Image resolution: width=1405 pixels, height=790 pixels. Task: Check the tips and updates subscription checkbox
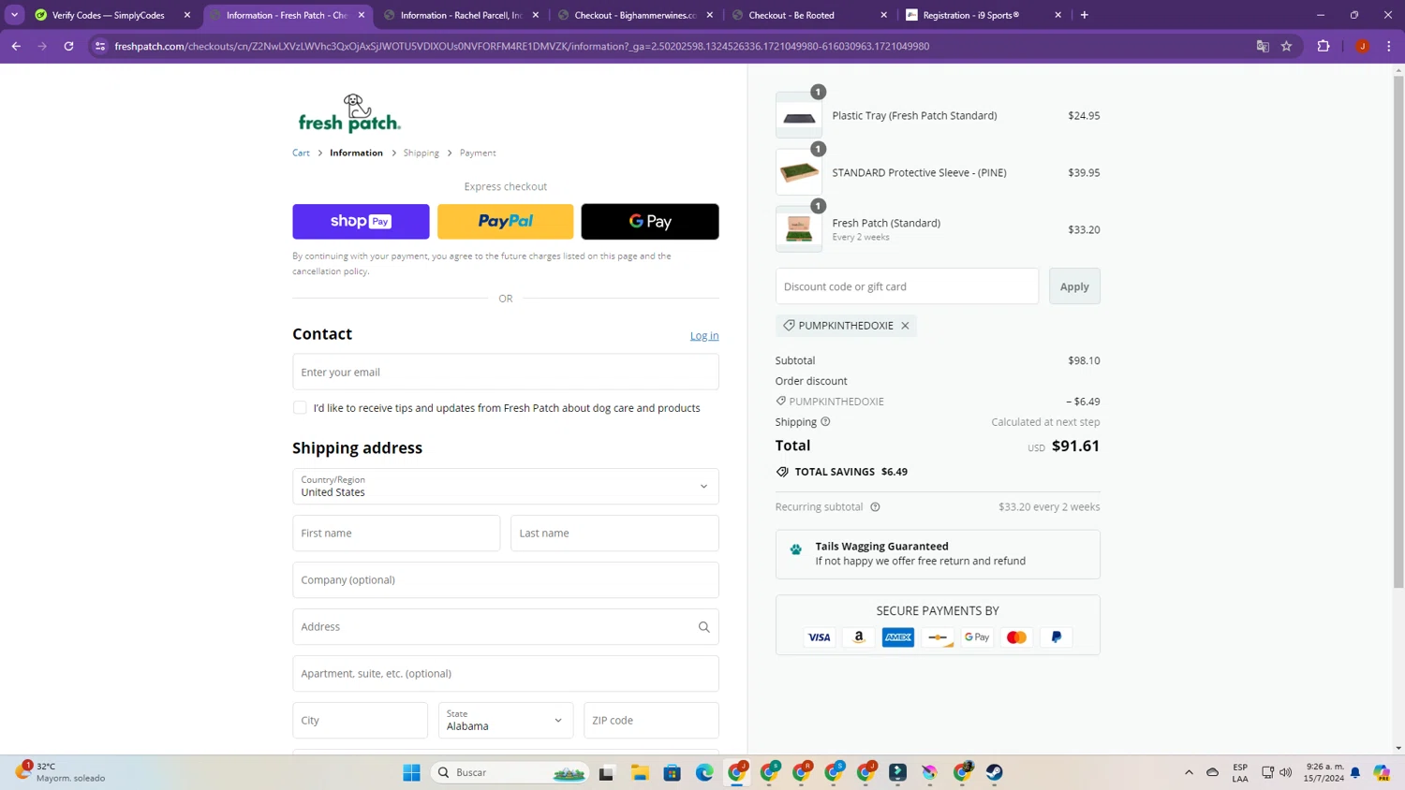pos(300,408)
